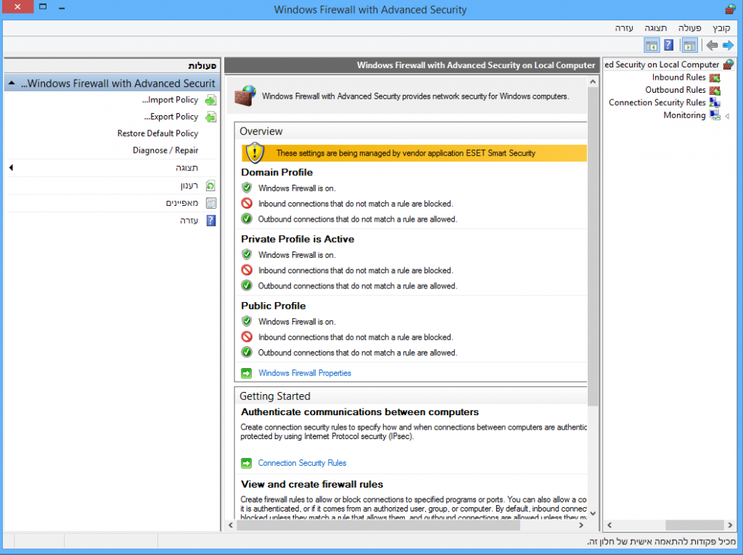Screen dimensions: 743x555
Task: Click the Forward arrow toolbar icon
Action: pos(728,46)
